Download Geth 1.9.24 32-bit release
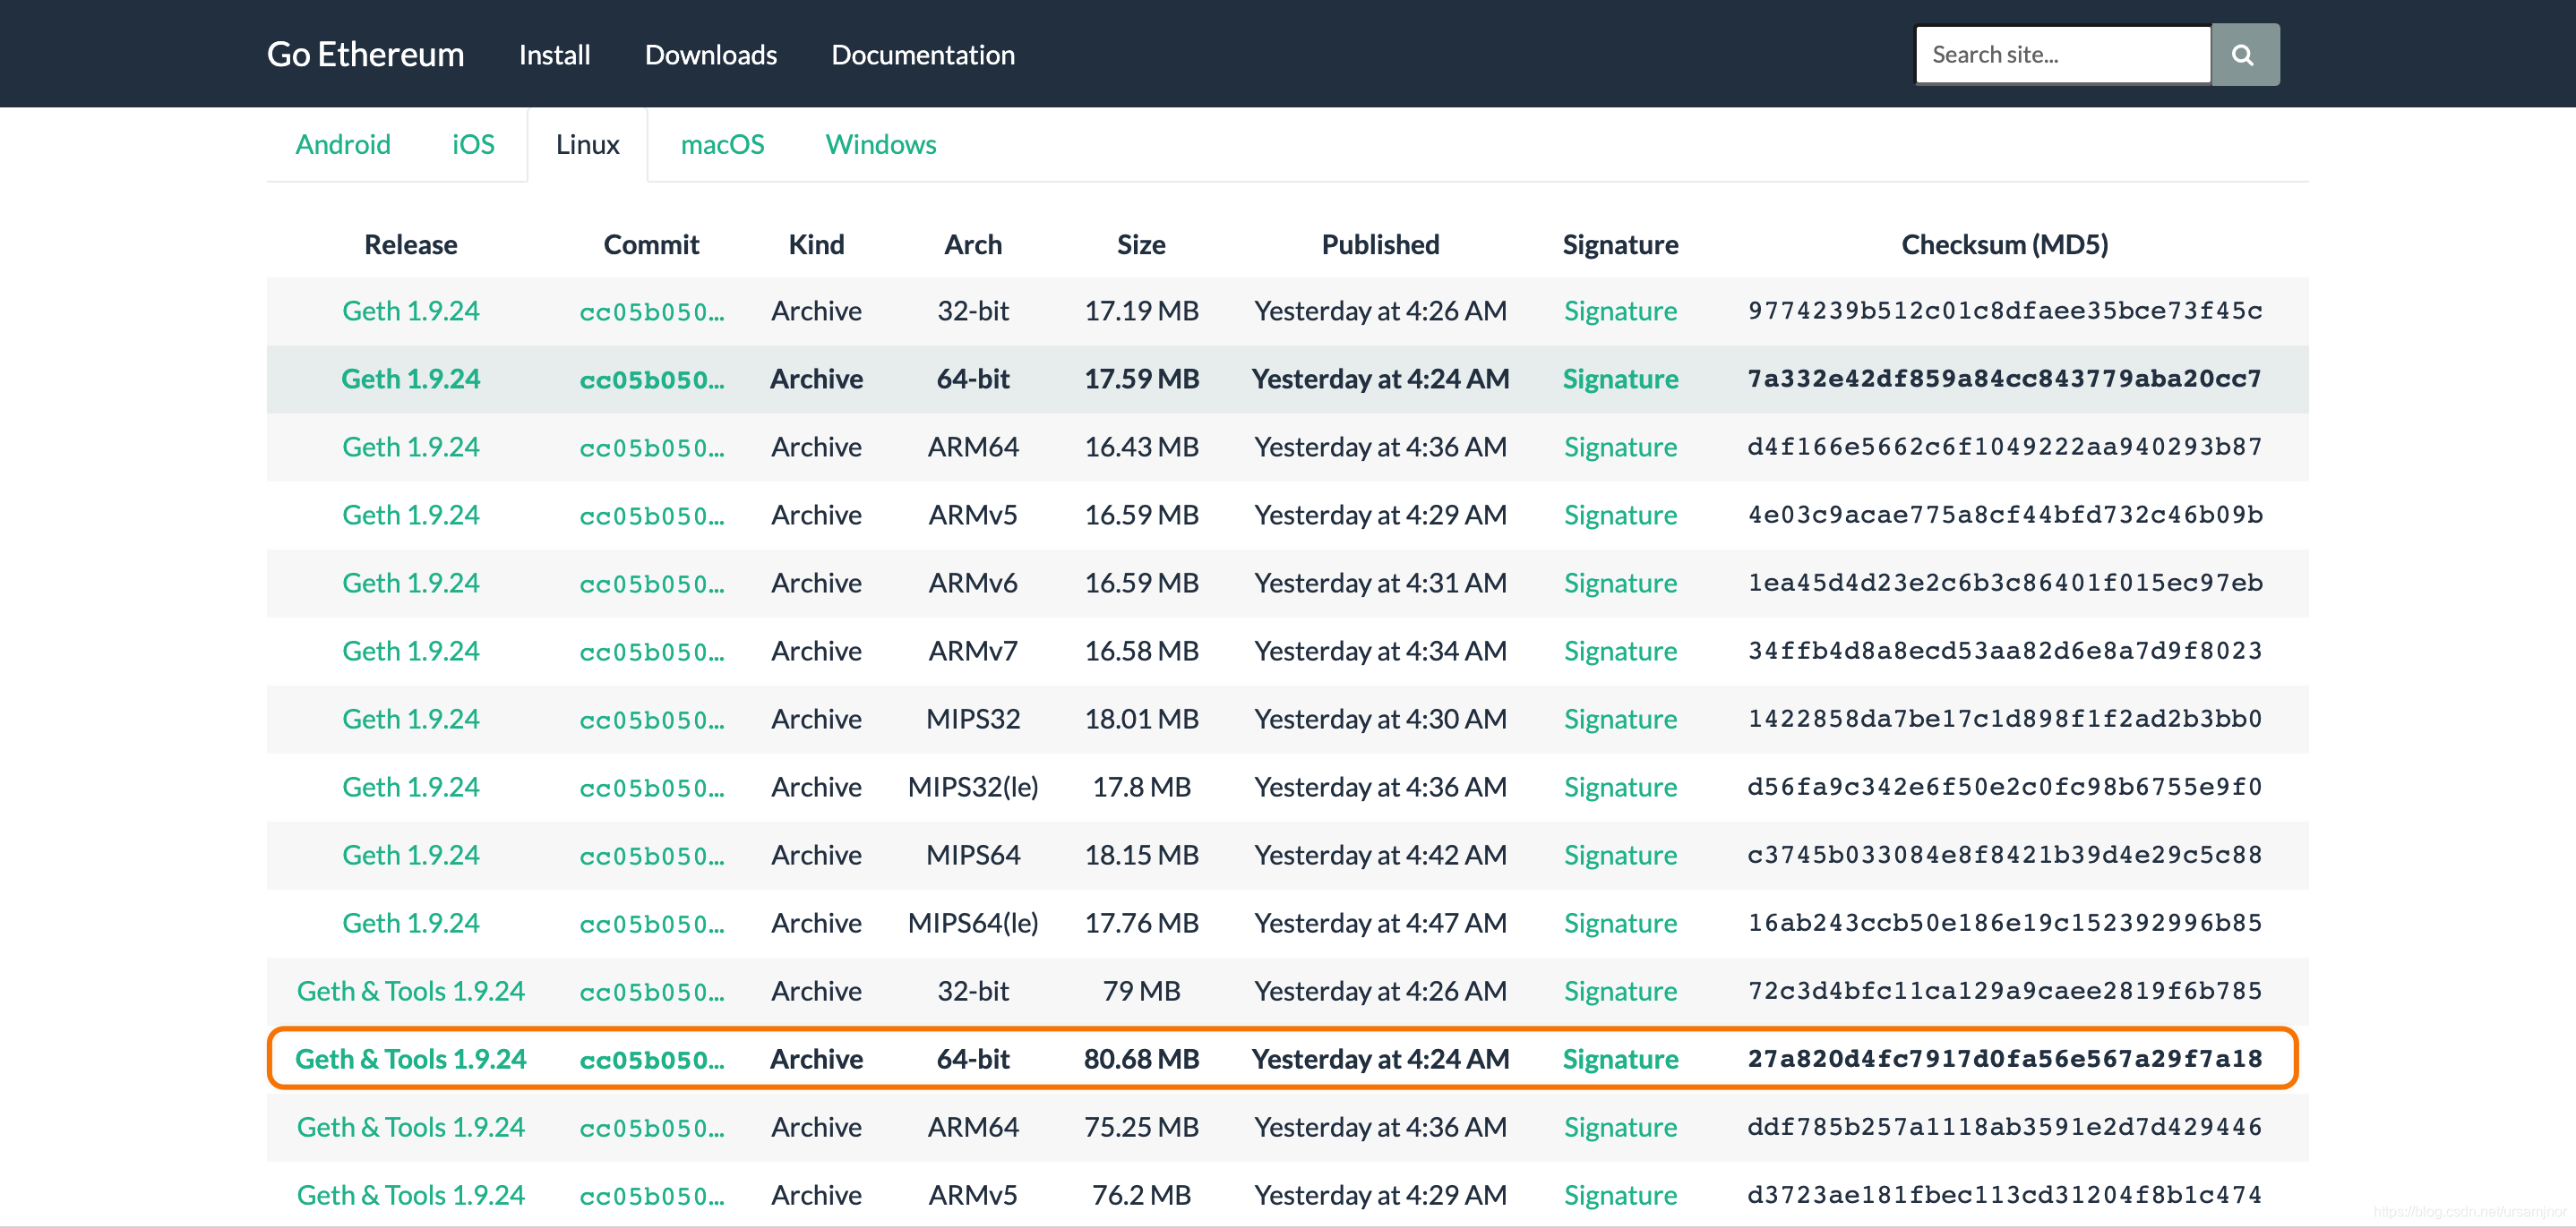2576x1228 pixels. tap(411, 311)
